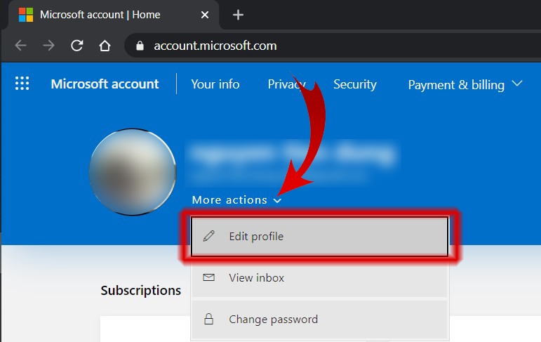Open the Security page
541x342 pixels.
coord(355,84)
